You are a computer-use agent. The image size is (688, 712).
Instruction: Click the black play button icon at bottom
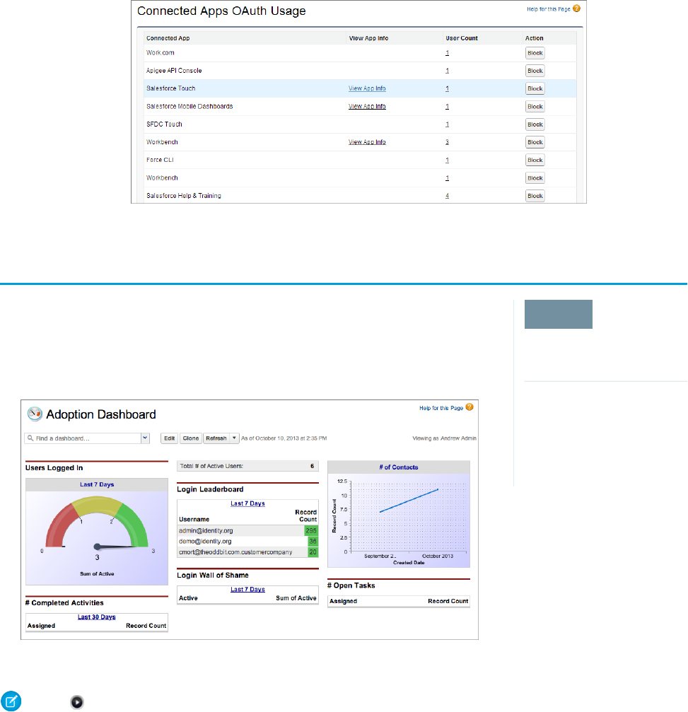77,702
